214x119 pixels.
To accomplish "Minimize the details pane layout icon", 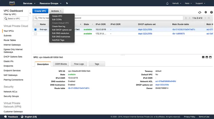I will [203, 57].
